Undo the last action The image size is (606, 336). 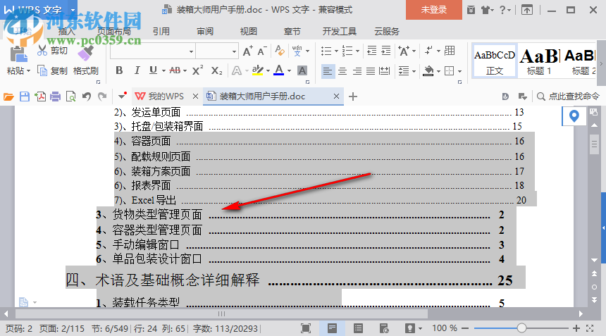pos(87,97)
